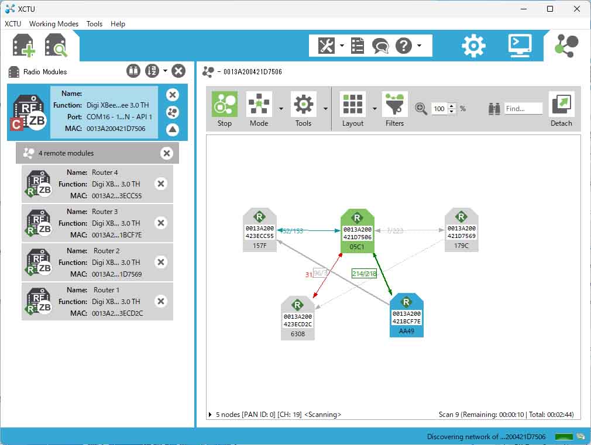The height and width of the screenshot is (445, 591).
Task: Switch to Network working mode
Action: 566,46
